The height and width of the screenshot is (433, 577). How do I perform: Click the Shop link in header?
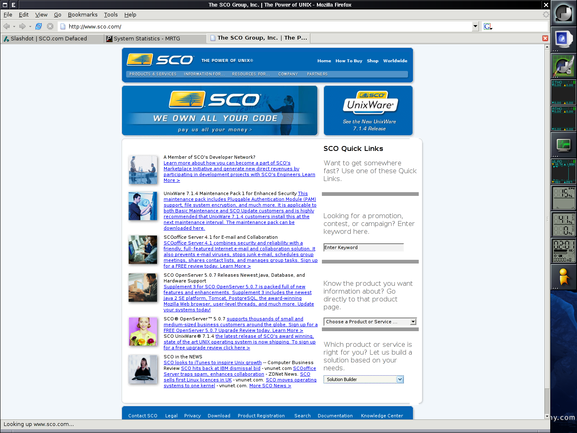pos(373,61)
